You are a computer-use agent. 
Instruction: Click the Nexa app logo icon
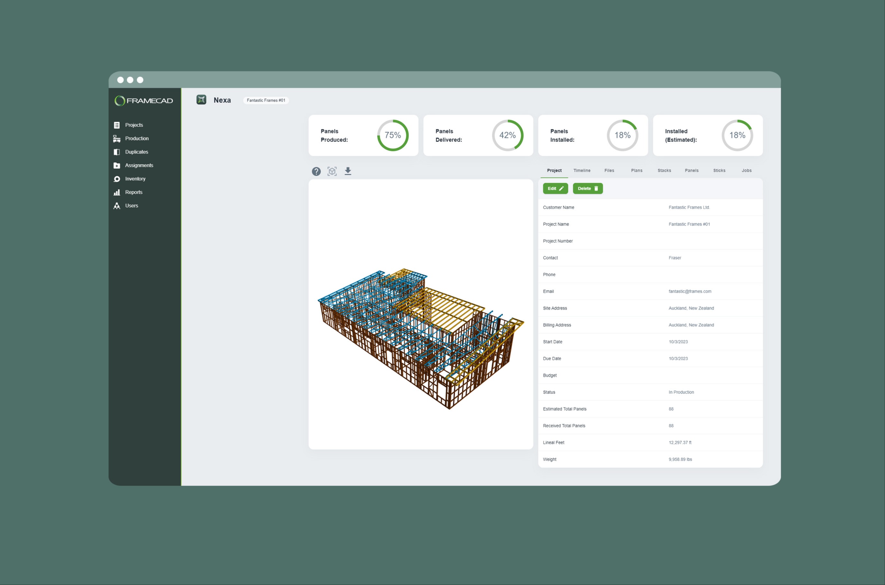click(x=201, y=100)
